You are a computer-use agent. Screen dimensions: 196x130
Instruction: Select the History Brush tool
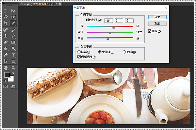tap(13, 36)
